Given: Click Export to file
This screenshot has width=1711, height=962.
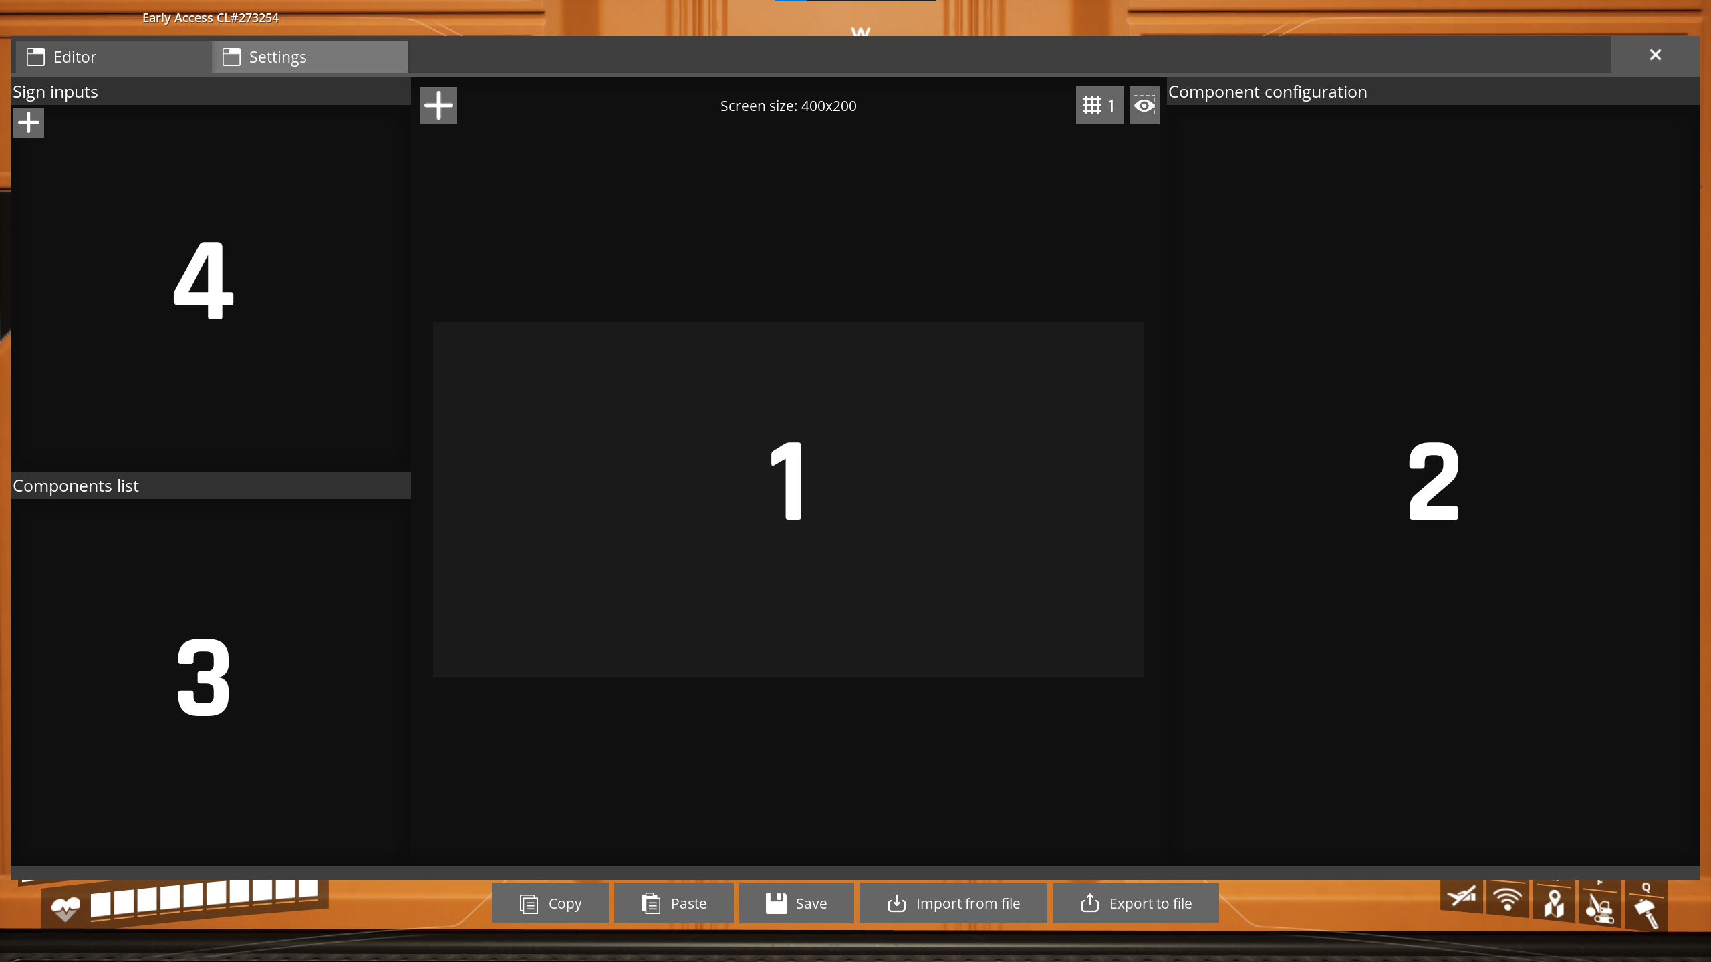Looking at the screenshot, I should tap(1136, 903).
